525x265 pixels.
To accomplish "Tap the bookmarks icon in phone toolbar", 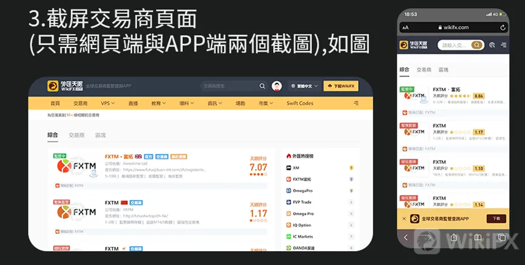I will [478, 237].
